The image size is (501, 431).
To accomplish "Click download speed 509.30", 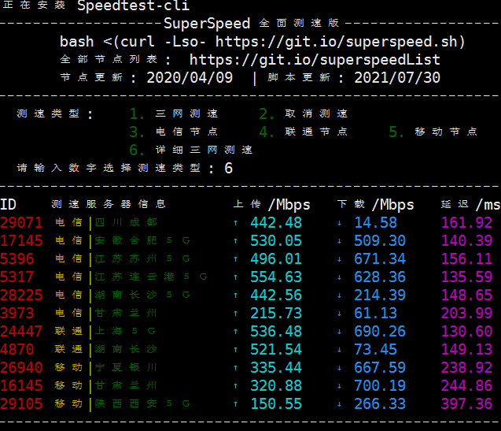I will [x=380, y=241].
